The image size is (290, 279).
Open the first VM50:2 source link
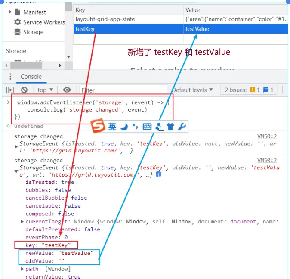[x=267, y=136]
